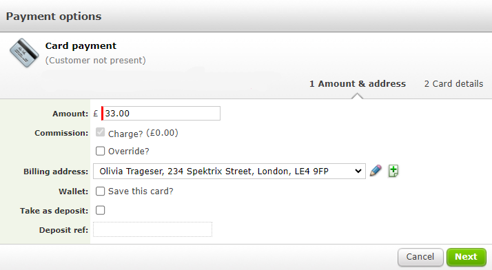Switch to the 2 Card details step
492x270 pixels.
453,84
